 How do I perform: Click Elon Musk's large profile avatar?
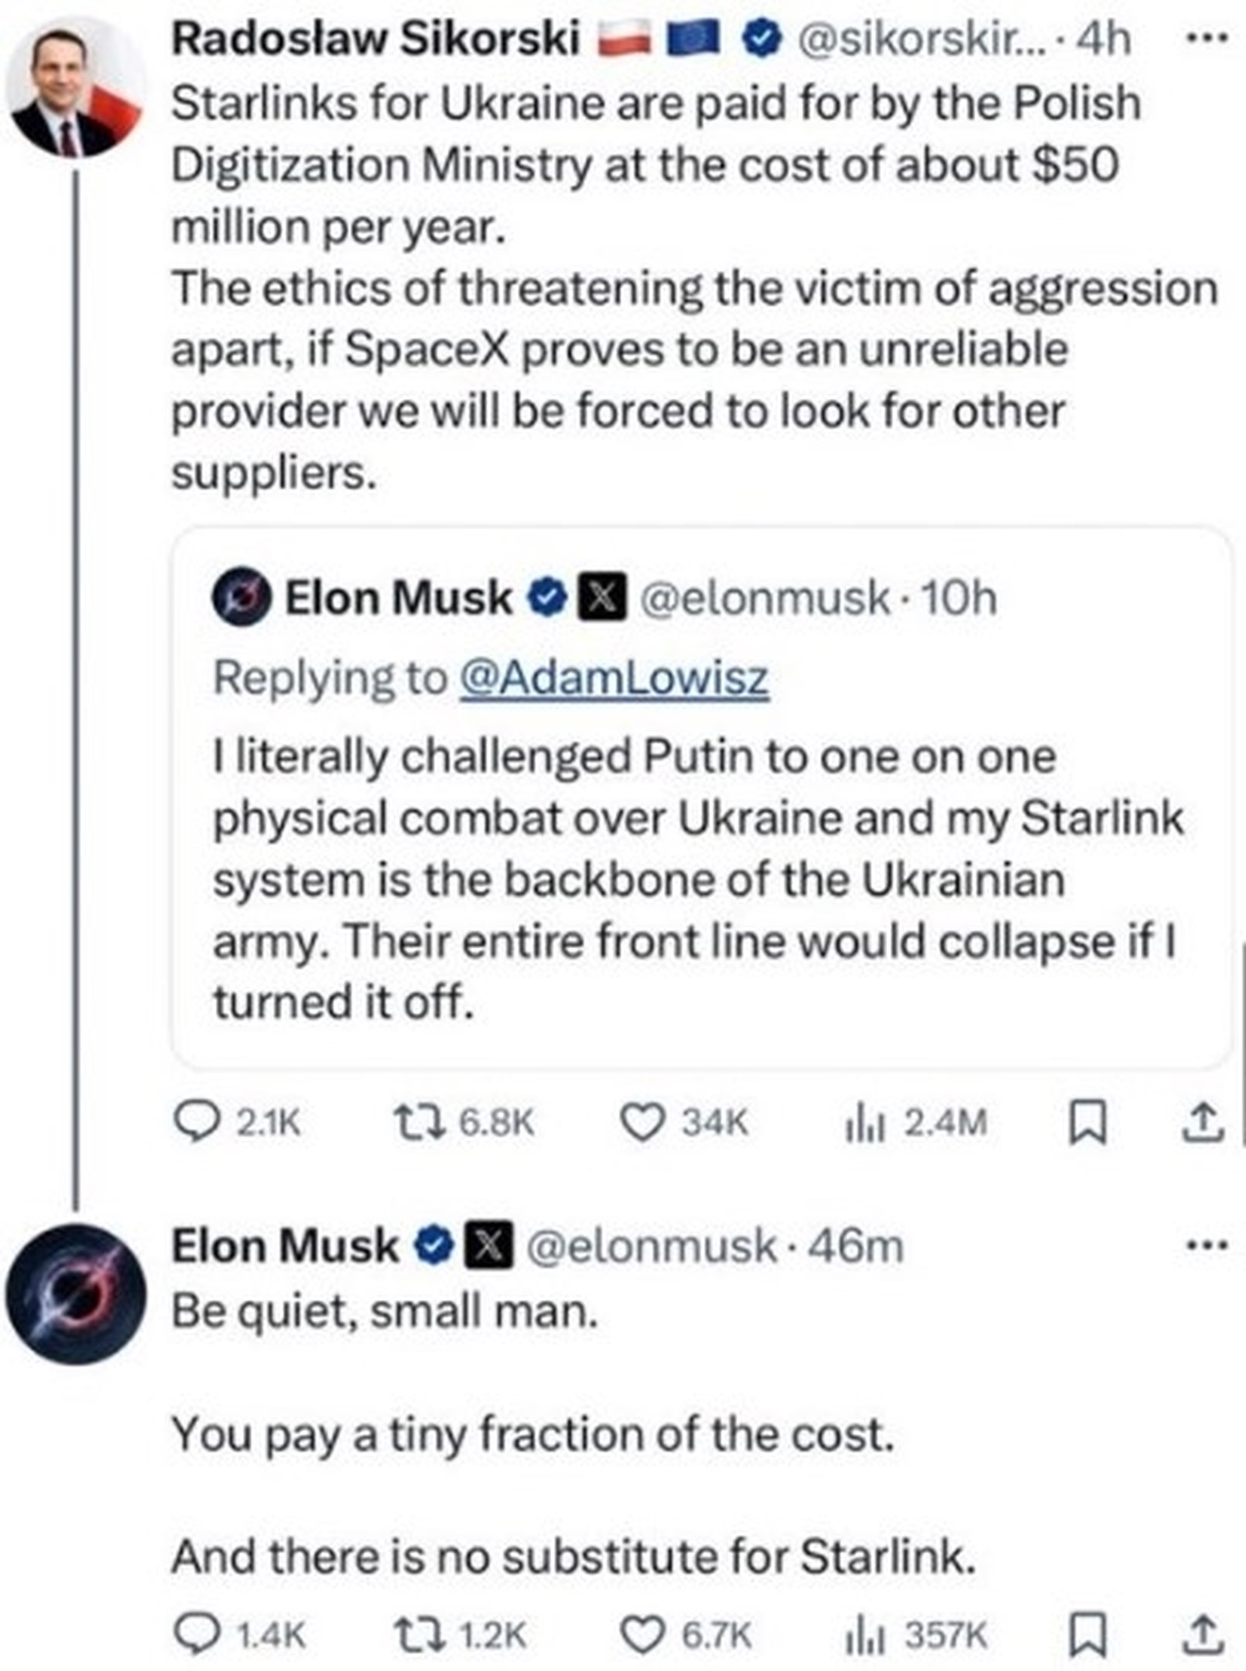76,1295
